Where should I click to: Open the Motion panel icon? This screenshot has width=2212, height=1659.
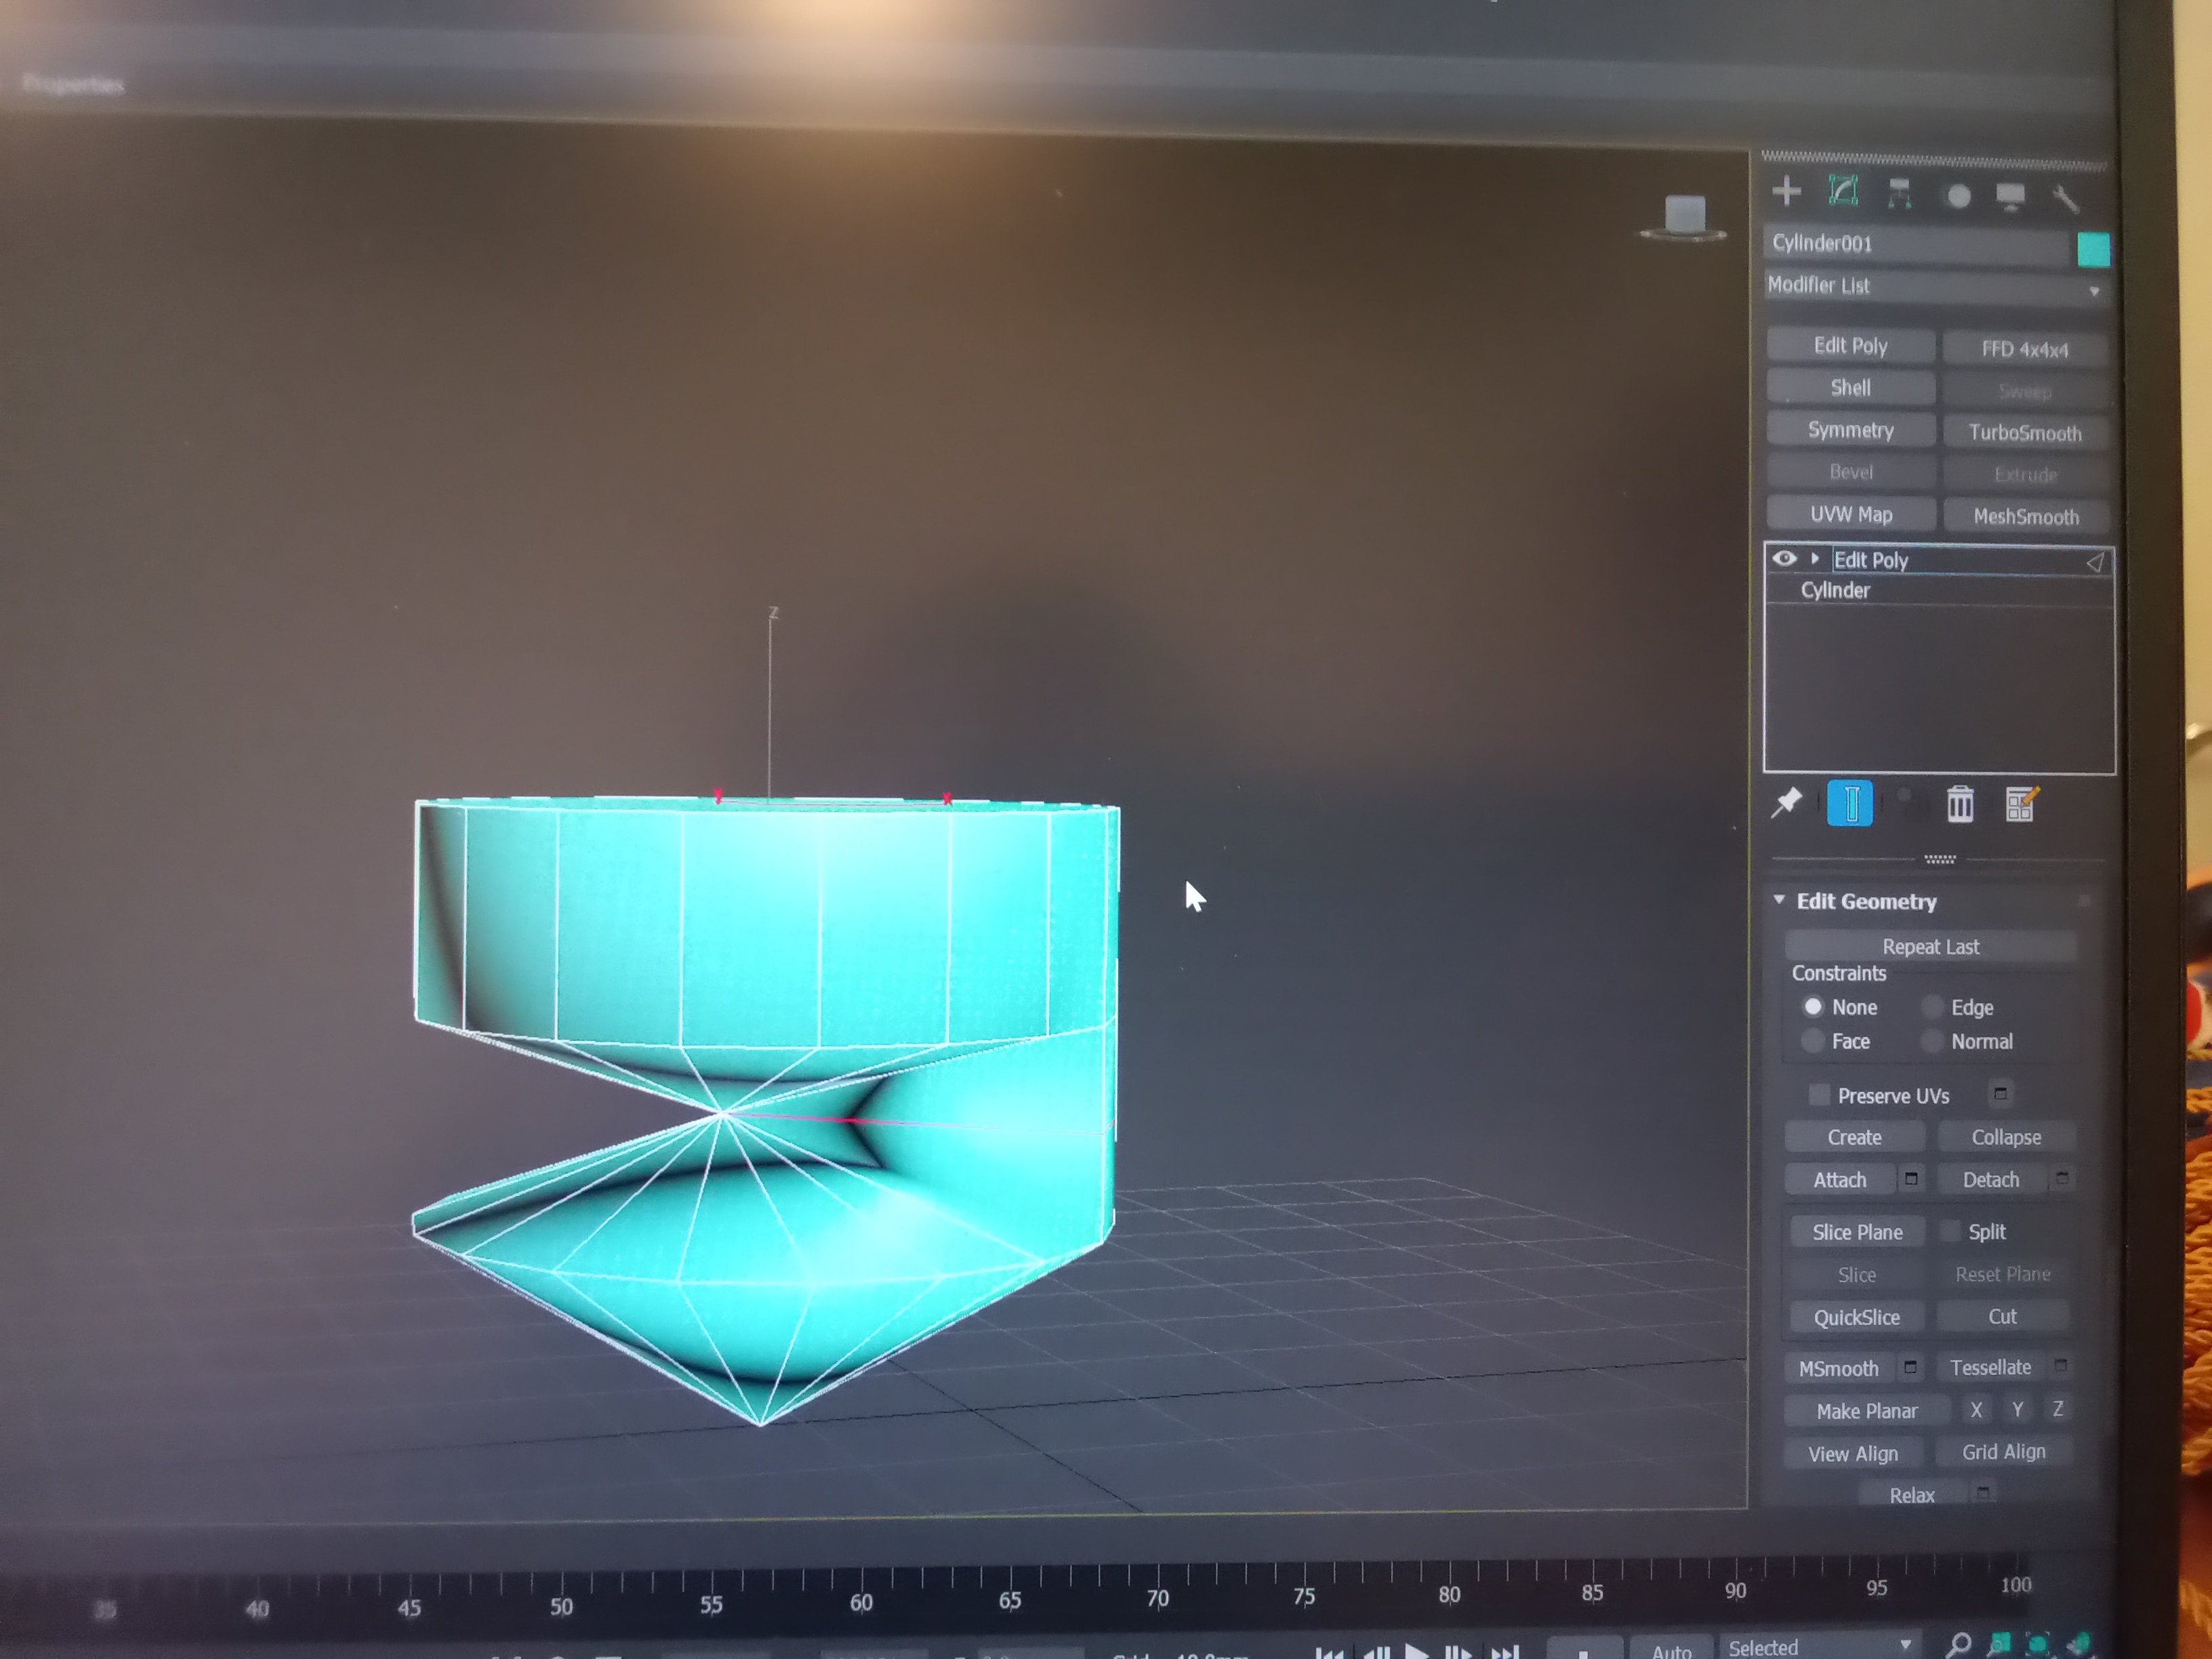tap(1958, 196)
